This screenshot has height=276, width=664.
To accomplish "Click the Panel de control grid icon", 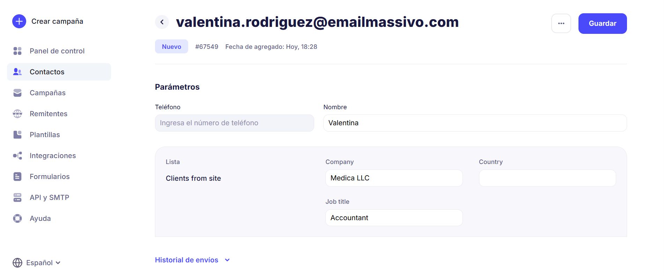I will click(17, 51).
